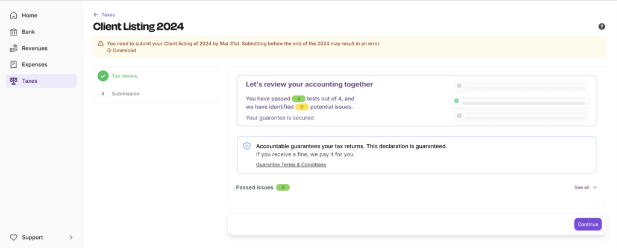Click the Support heart icon

14,237
